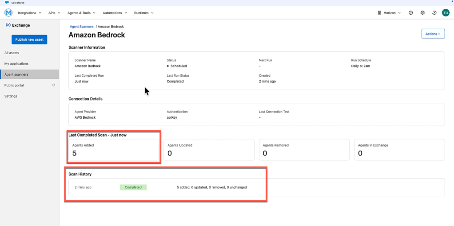Expand the APIs dropdown menu
This screenshot has height=226, width=454.
point(54,13)
